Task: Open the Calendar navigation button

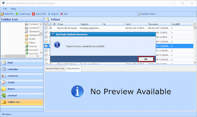Action: 22,69
